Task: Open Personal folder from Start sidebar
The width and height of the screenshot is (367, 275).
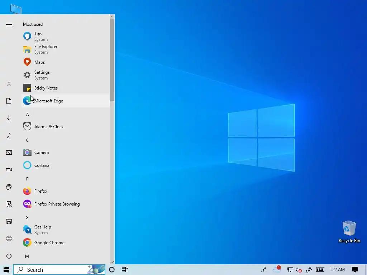Action: tap(9, 204)
